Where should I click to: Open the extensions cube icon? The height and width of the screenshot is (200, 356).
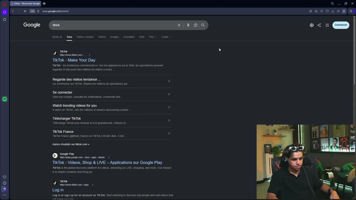point(351,11)
